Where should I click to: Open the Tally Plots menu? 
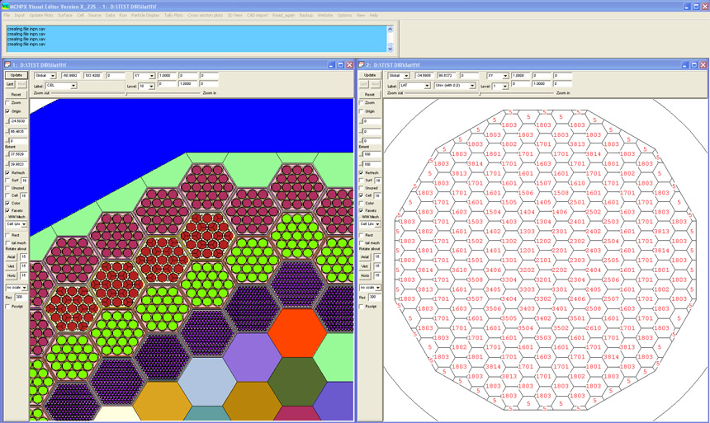[x=173, y=15]
